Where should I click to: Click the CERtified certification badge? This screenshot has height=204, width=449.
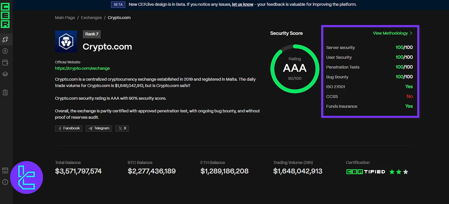click(x=366, y=172)
